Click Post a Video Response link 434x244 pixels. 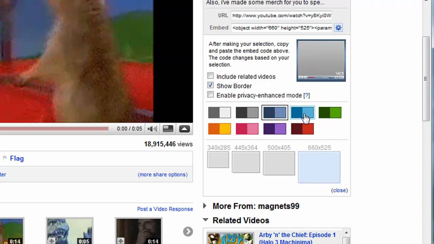(165, 209)
